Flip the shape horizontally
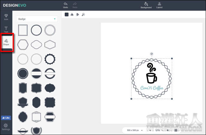 coord(72,14)
